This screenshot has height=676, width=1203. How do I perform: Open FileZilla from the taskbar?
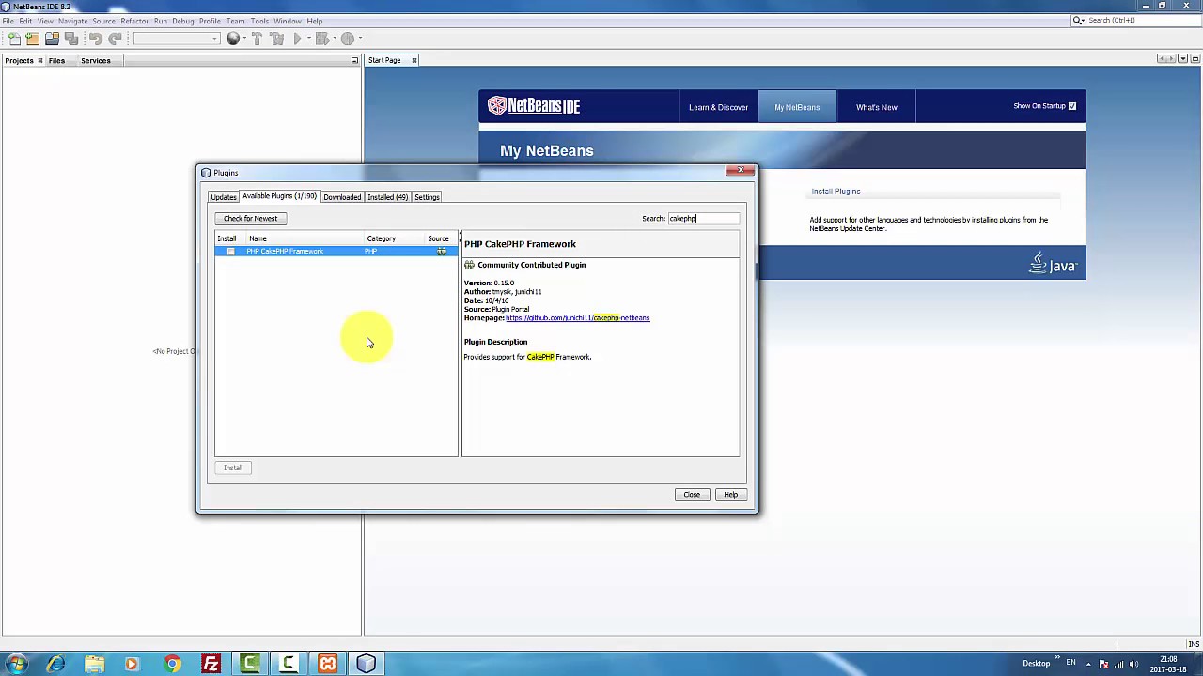click(x=211, y=664)
